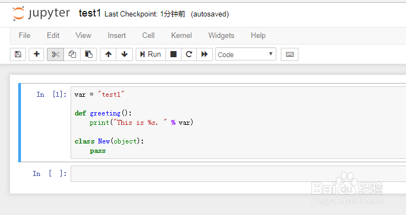Restart kernel and rerun all icon
The width and height of the screenshot is (406, 215).
pyautogui.click(x=205, y=54)
